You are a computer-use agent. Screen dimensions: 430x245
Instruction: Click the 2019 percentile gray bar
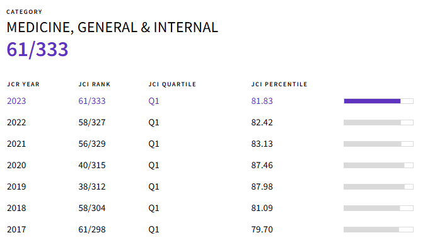coord(378,186)
